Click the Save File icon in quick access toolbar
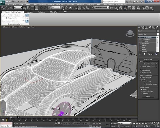The image size is (160, 128). [13, 1]
